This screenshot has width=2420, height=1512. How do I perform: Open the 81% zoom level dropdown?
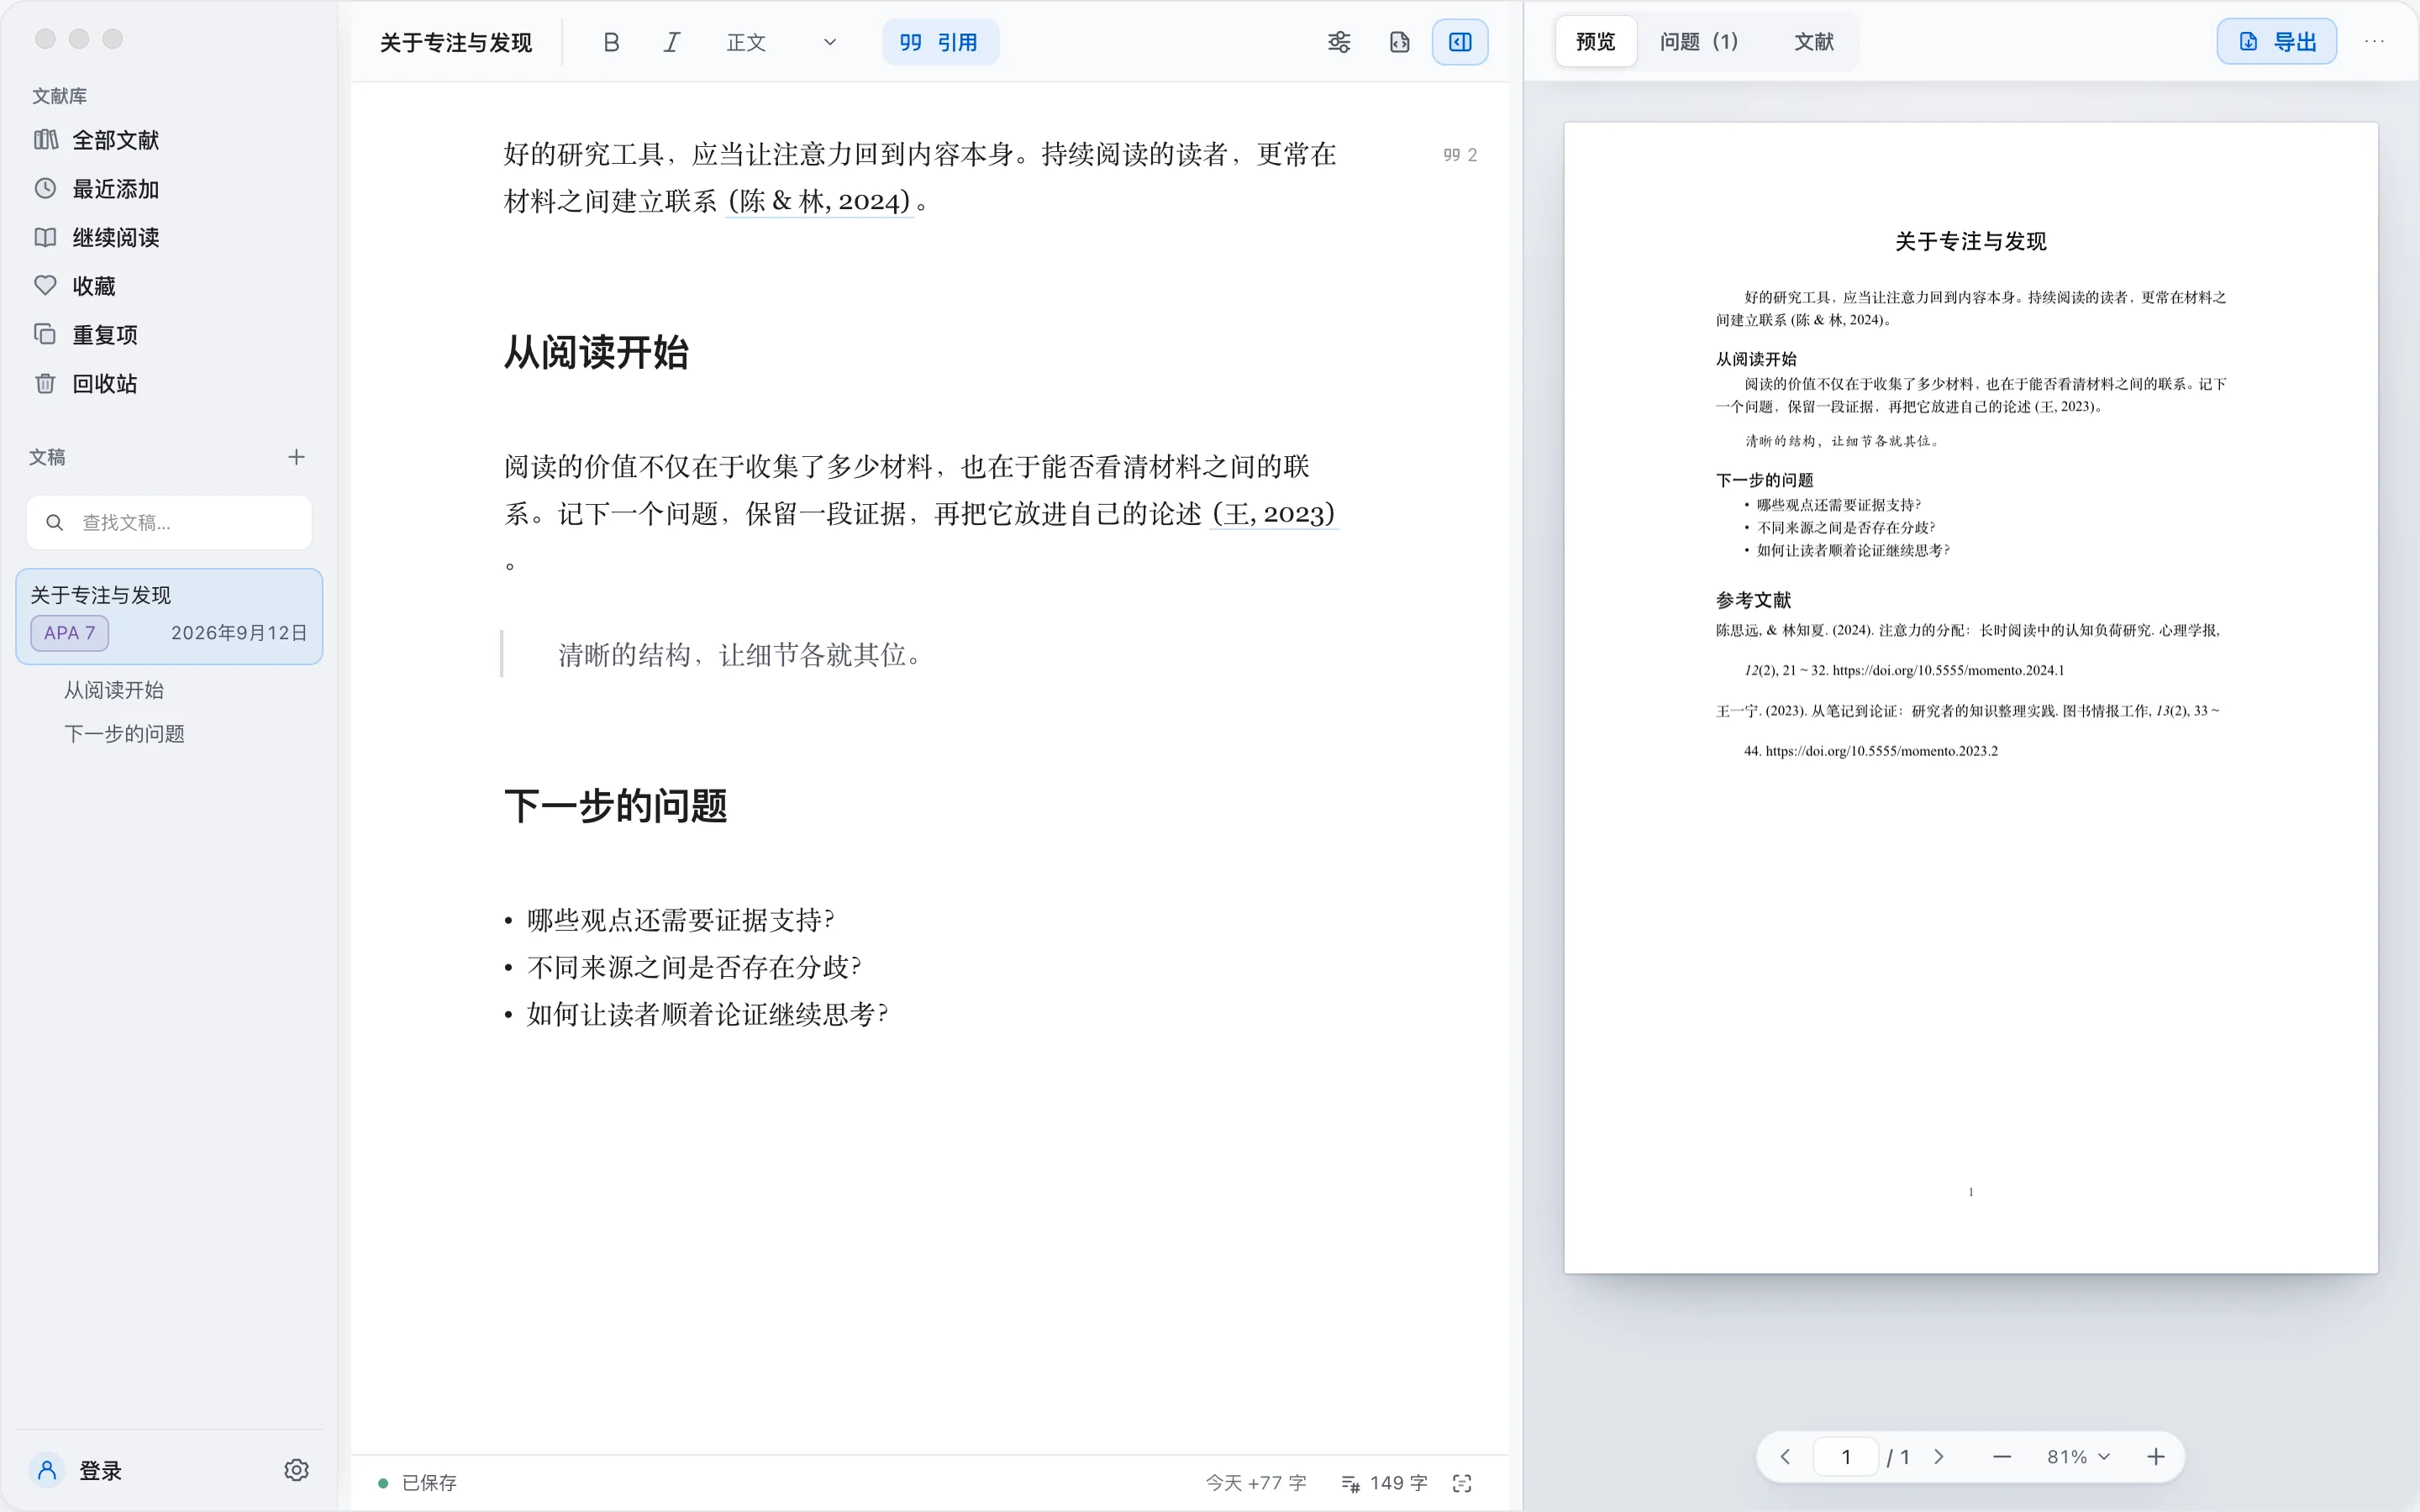coord(2078,1457)
